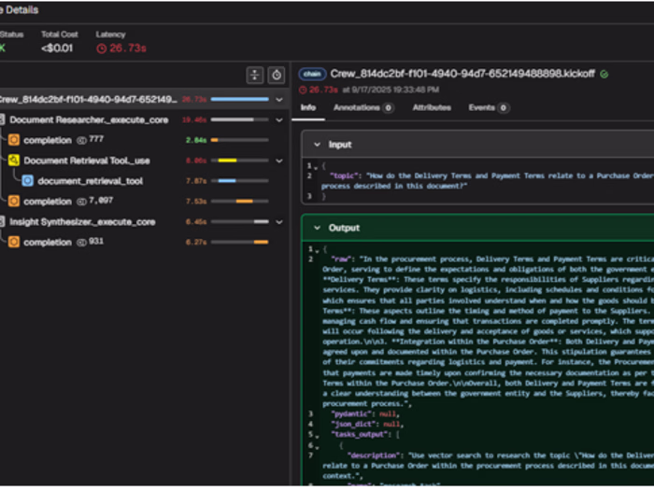Select Insight Synthesizer._execute_core span
Screen dimensions: 654x490
pos(144,222)
